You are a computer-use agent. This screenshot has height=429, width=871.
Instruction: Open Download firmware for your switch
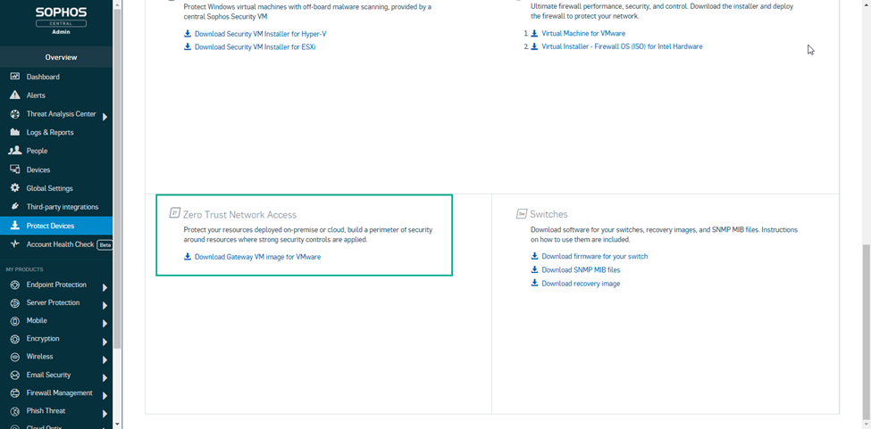[x=594, y=257]
